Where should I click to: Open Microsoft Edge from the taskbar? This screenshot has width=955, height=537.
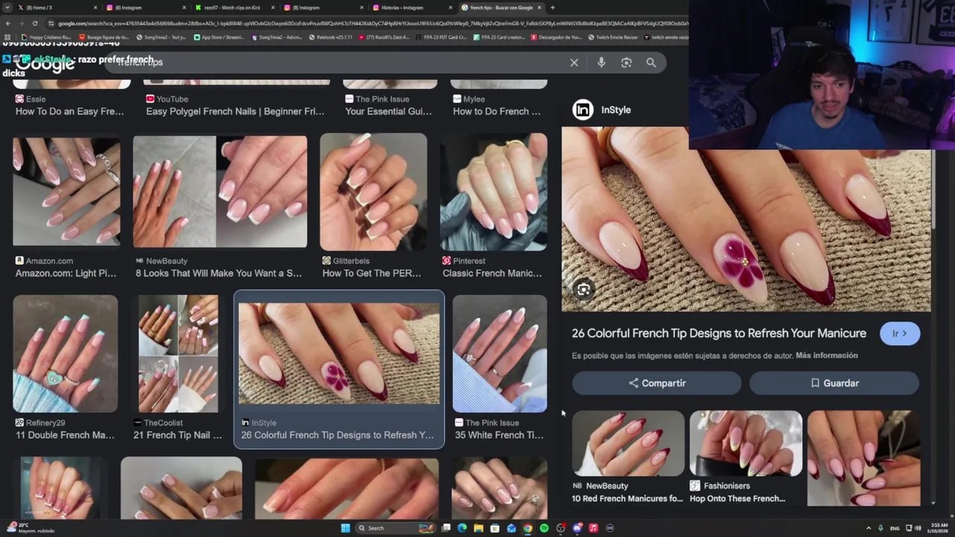point(462,528)
